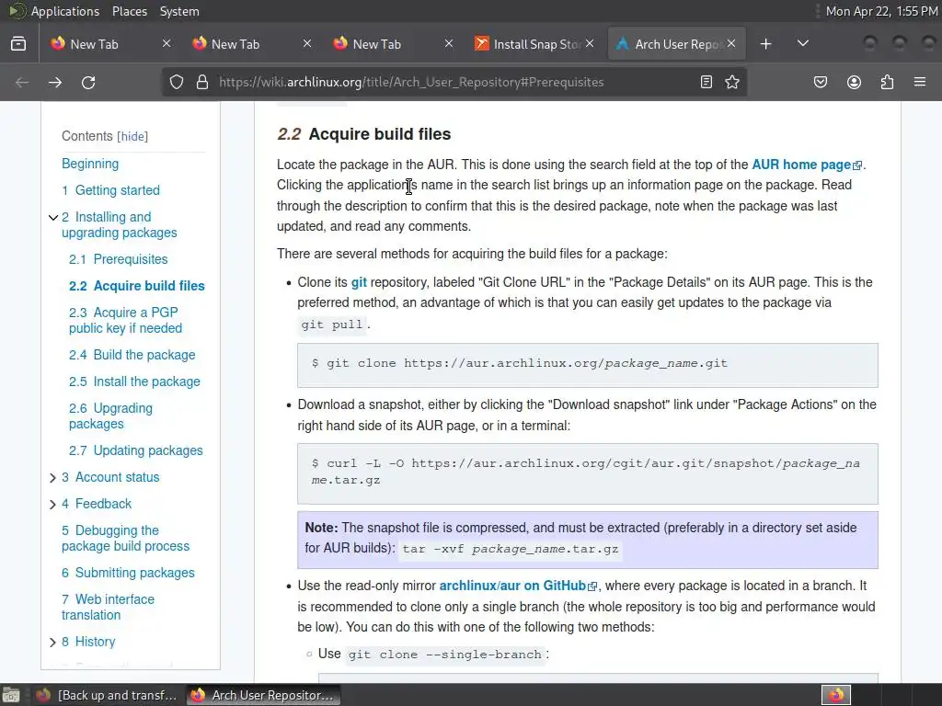Close the third New Tab
The image size is (942, 706).
(448, 44)
